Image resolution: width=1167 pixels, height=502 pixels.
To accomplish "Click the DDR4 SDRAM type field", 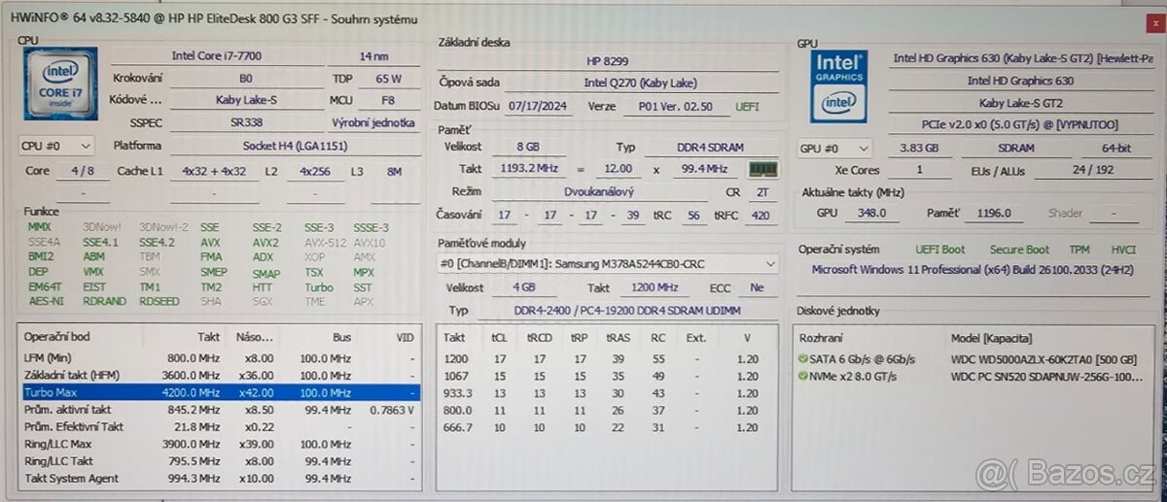I will click(x=710, y=148).
